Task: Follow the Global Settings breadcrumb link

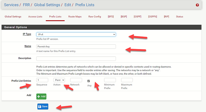Action: pos(47,5)
